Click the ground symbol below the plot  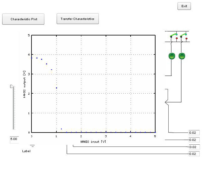click(x=32, y=146)
